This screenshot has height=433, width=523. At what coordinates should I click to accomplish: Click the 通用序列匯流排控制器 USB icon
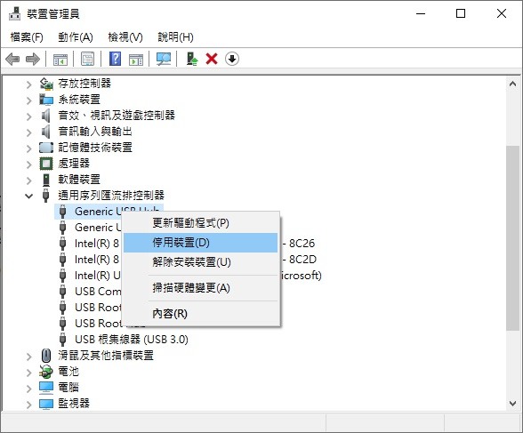46,196
